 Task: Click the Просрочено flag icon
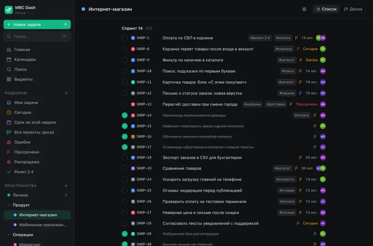pyautogui.click(x=9, y=152)
